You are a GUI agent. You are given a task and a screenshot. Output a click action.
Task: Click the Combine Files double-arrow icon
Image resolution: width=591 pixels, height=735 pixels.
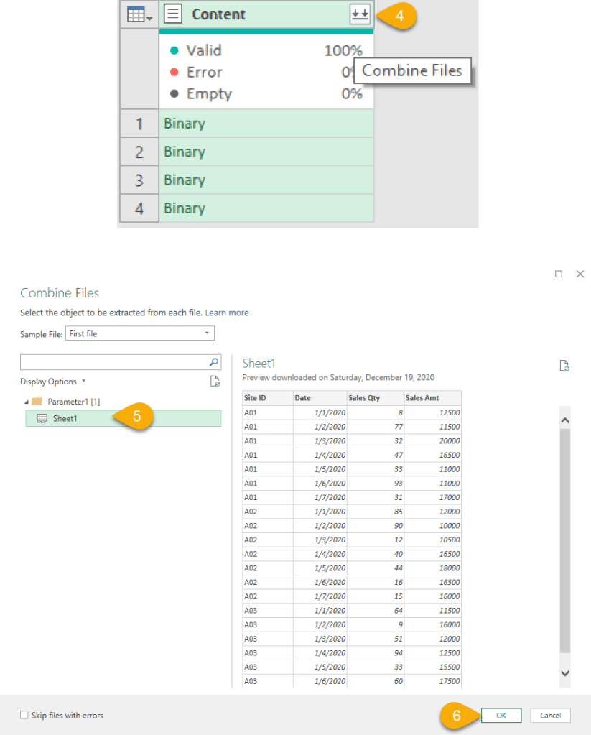pos(360,14)
